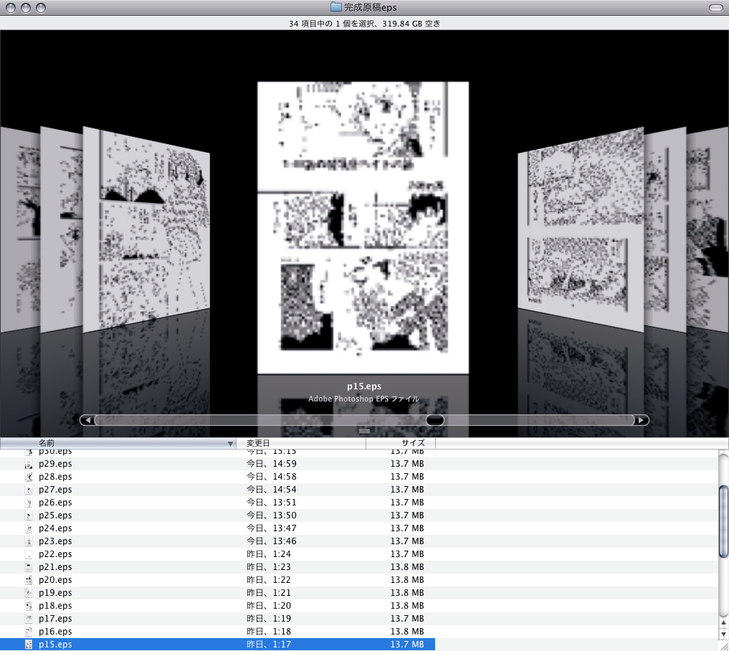Click the Cover Flow scrollbar left arrow
Viewport: 729px width, 651px height.
point(87,420)
